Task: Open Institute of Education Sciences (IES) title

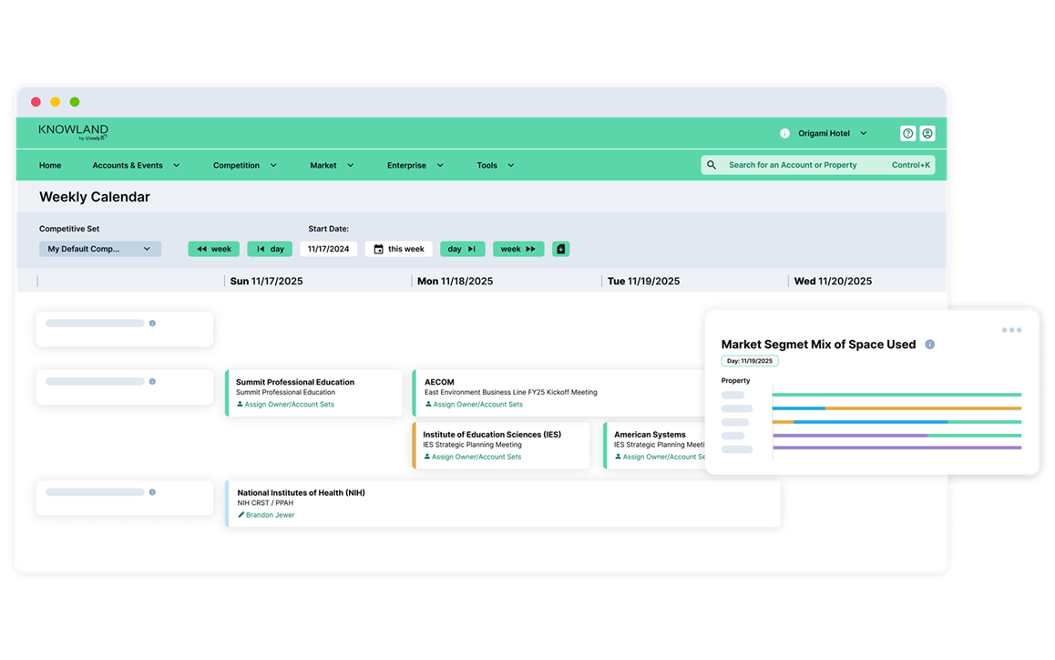Action: [492, 435]
